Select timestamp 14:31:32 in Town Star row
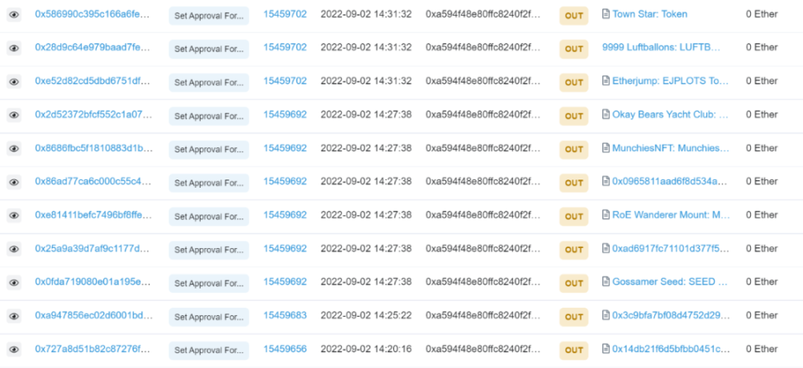Image resolution: width=803 pixels, height=368 pixels. [366, 14]
